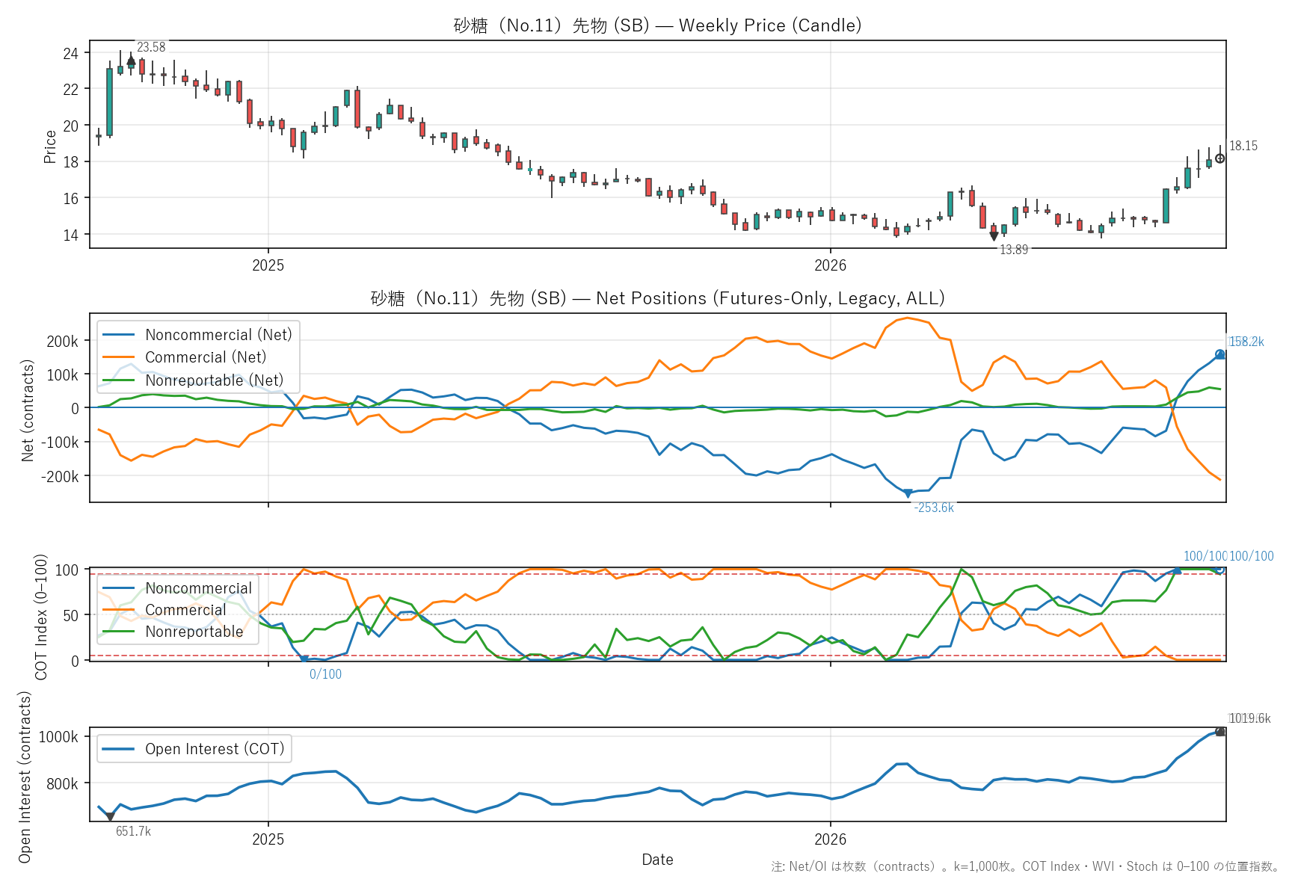The height and width of the screenshot is (882, 1292).
Task: Click the 2026 label under the price chart
Action: click(x=830, y=265)
